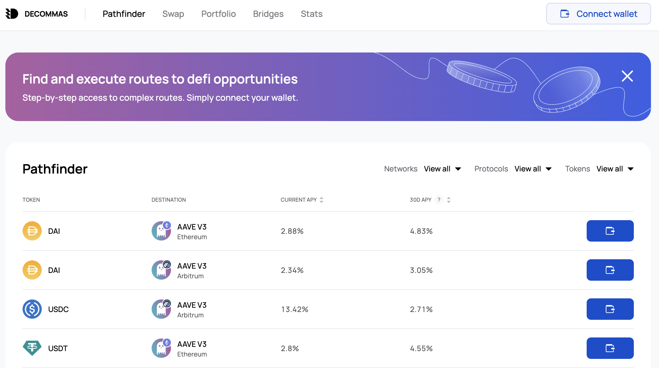Click AAVE V3 Arbitrum icon in USDC row
This screenshot has width=659, height=368.
point(161,309)
